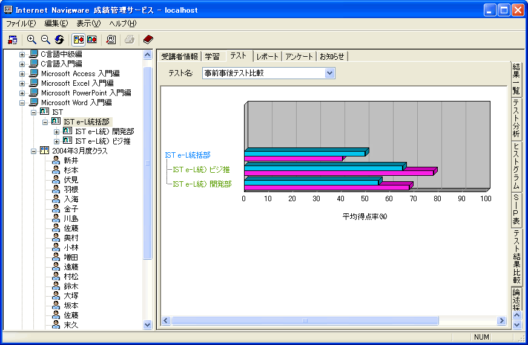This screenshot has height=345, width=528.
Task: Open the red help book icon
Action: [148, 40]
